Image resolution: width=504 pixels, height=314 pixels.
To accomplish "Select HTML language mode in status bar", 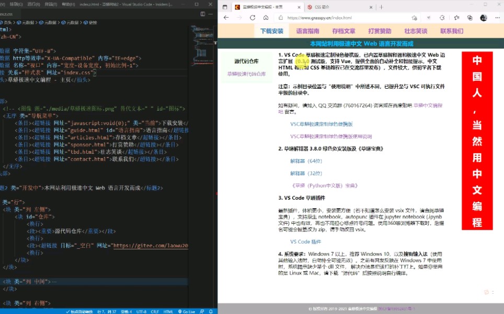I will point(167,311).
